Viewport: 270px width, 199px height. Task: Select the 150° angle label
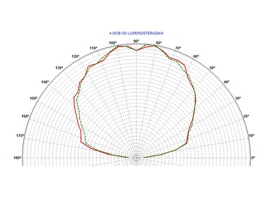[x=33, y=98]
